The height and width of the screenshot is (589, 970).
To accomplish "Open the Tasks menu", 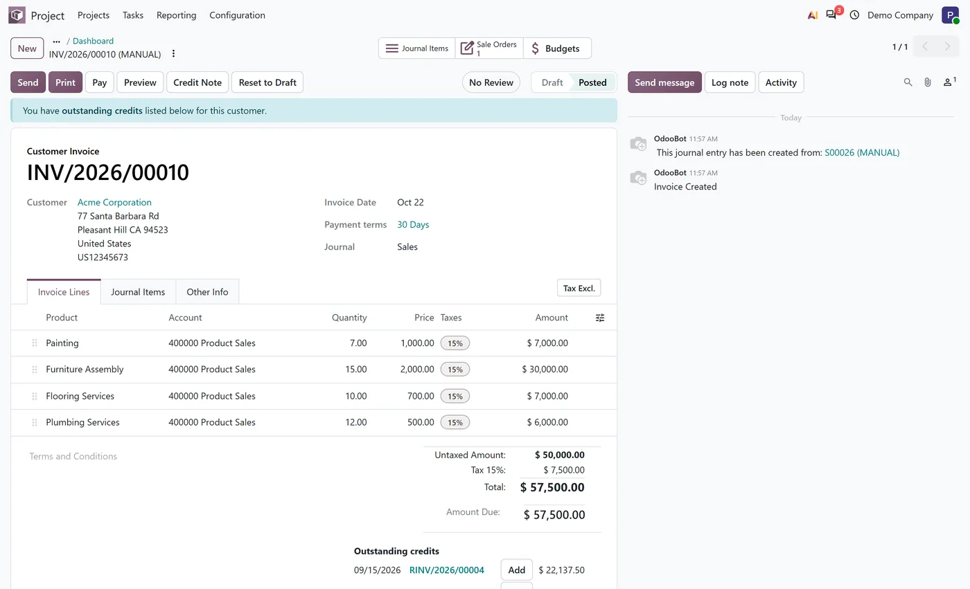I will click(x=133, y=15).
